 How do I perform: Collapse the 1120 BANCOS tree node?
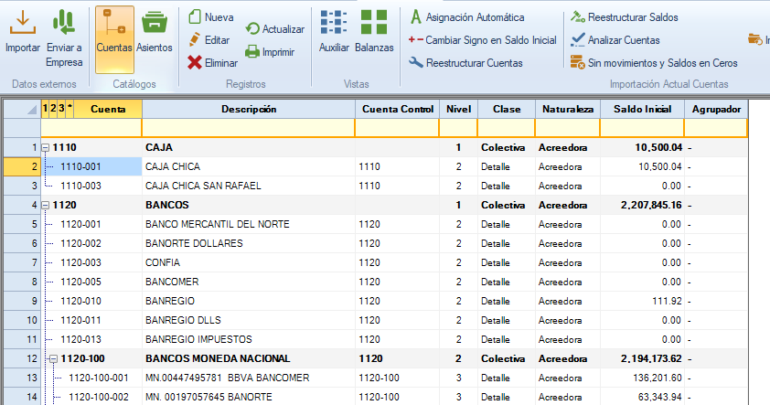[47, 205]
